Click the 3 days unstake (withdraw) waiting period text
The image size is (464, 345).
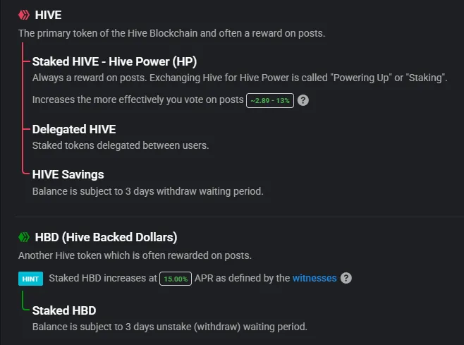[169, 327]
